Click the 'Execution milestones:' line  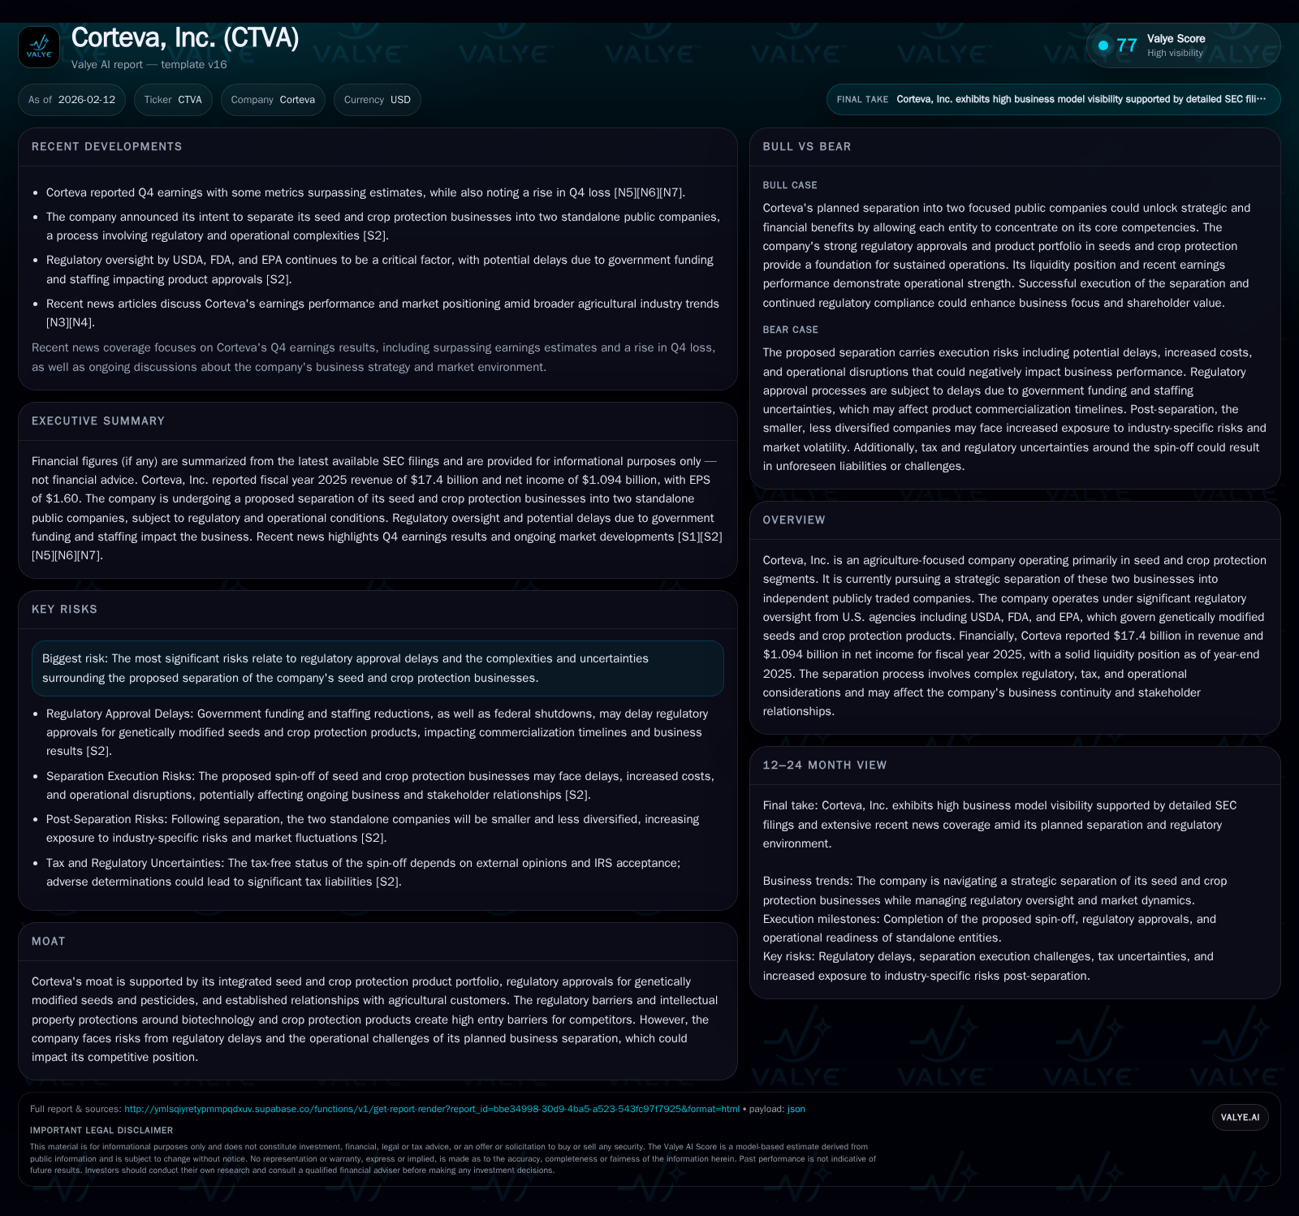coord(990,929)
